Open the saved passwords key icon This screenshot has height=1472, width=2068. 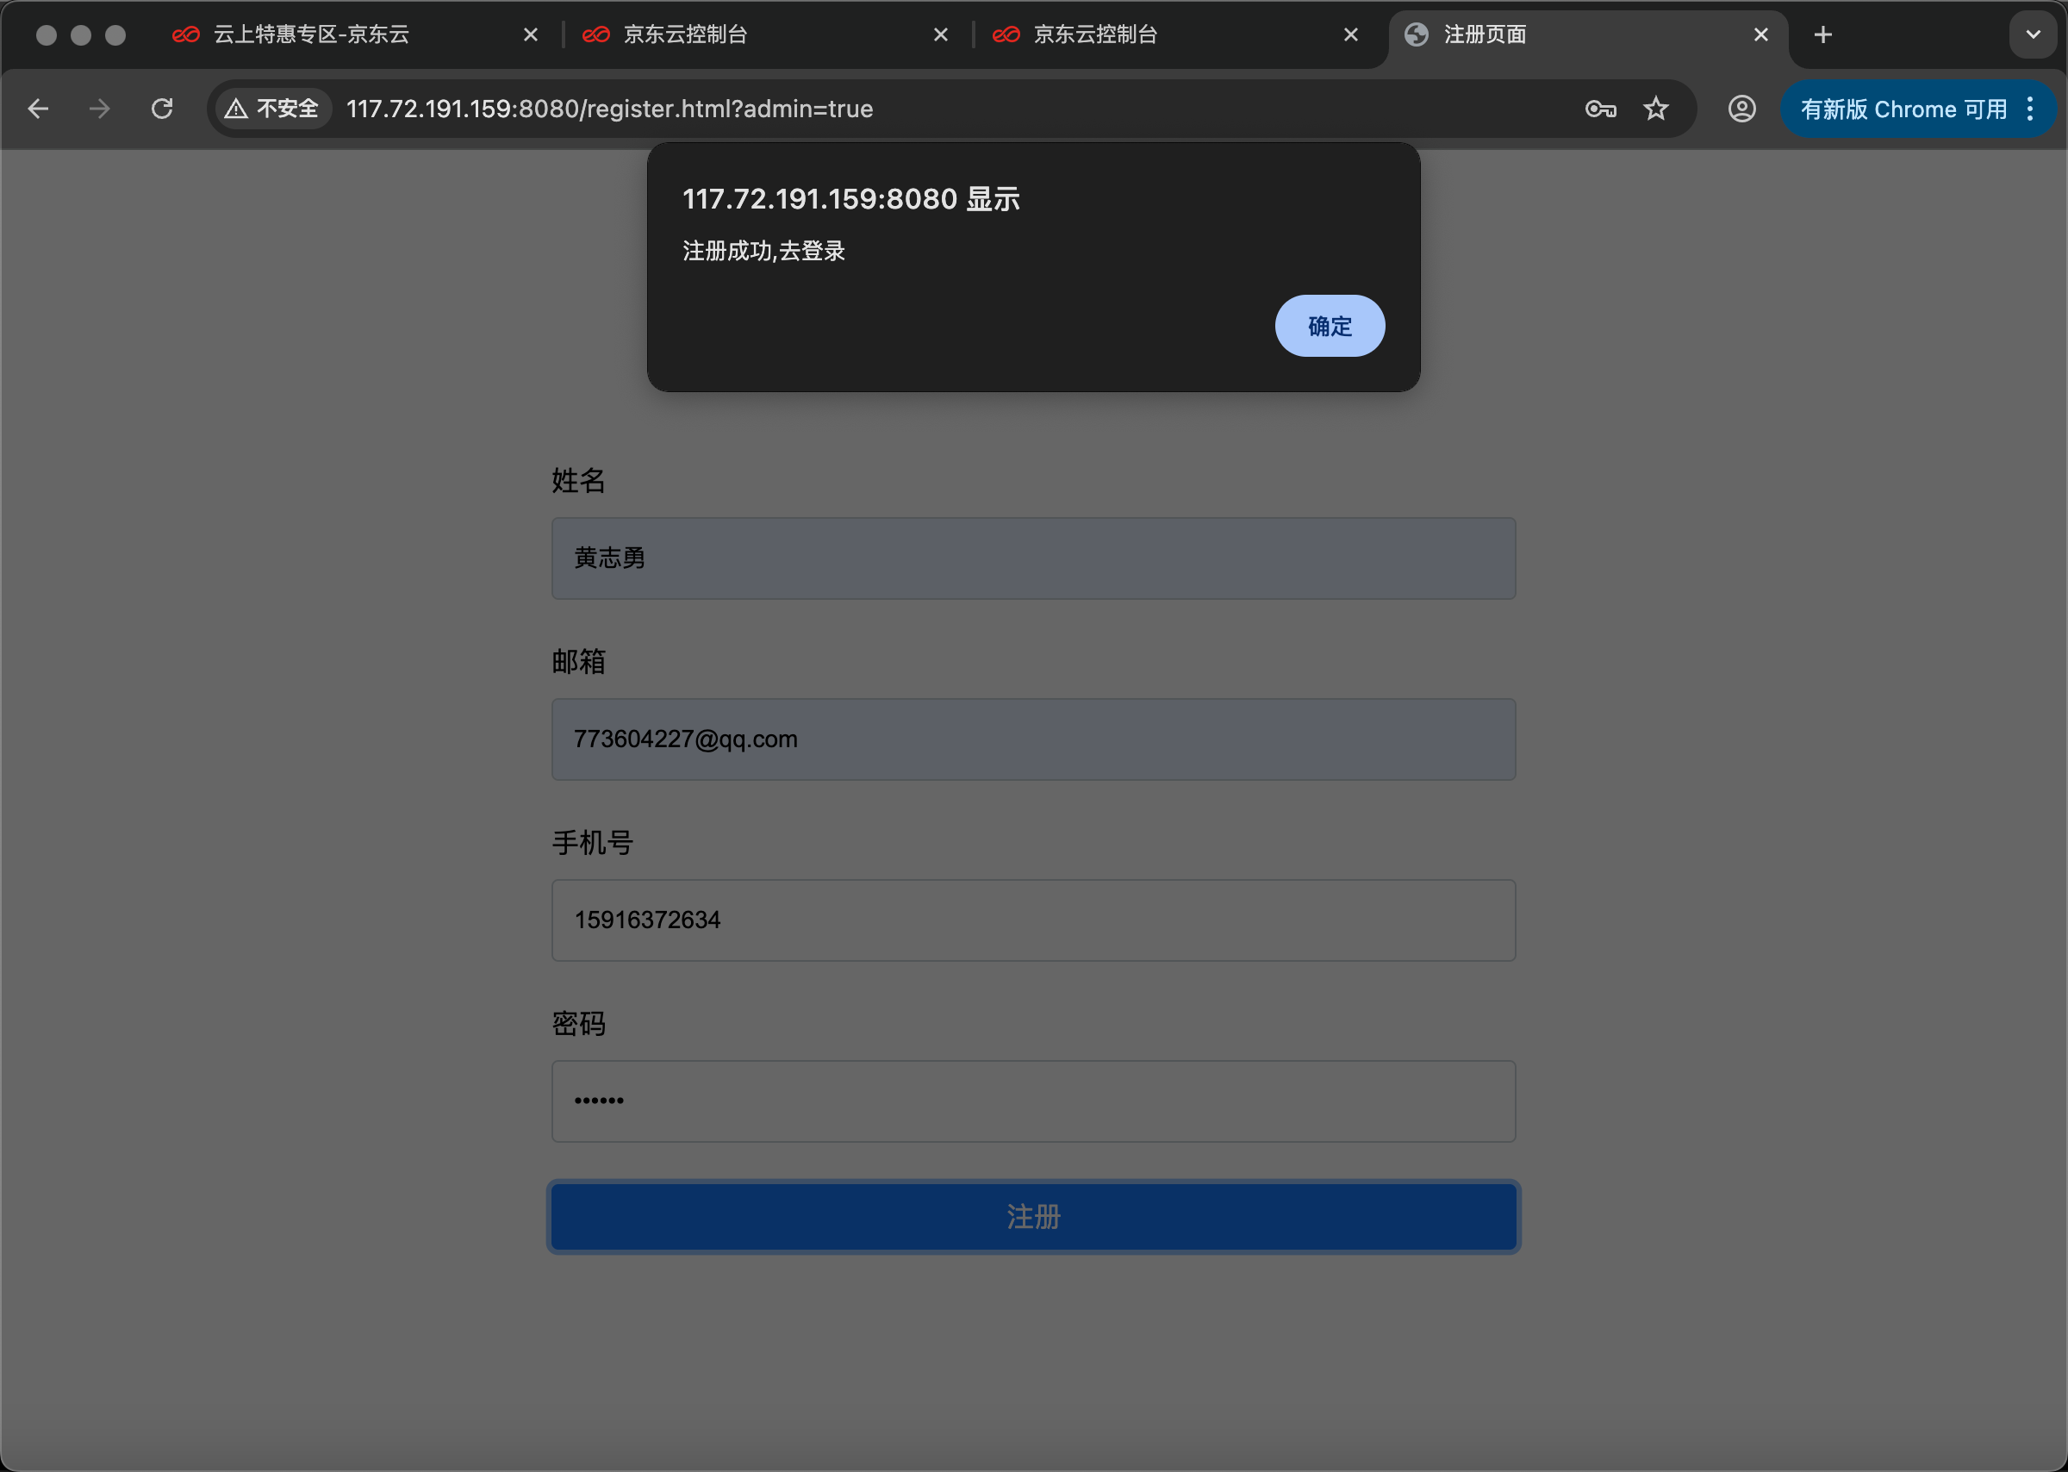[1600, 109]
